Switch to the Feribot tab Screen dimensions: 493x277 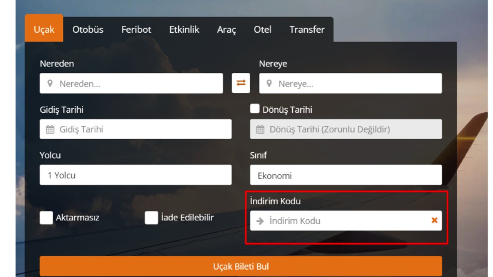tap(136, 29)
